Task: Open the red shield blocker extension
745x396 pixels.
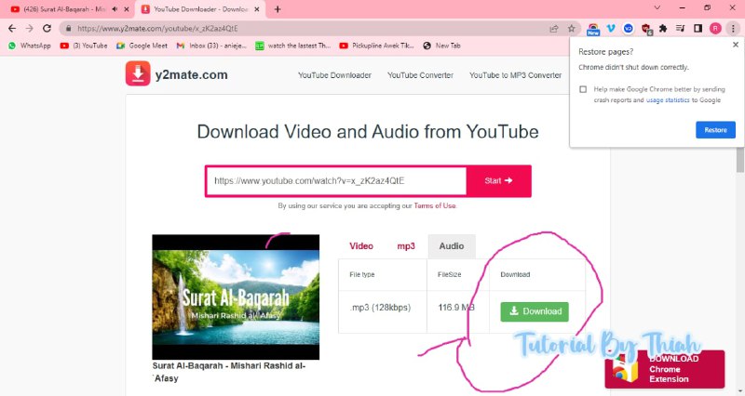Action: 646,29
